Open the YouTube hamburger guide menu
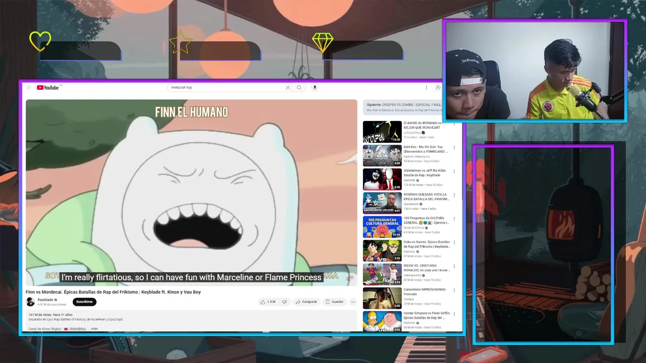Image resolution: width=646 pixels, height=363 pixels. point(28,87)
